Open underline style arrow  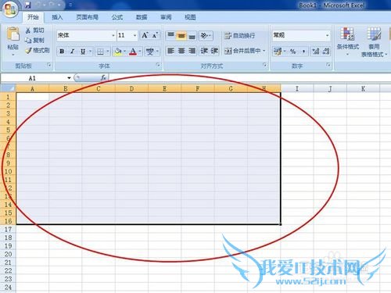(90, 52)
